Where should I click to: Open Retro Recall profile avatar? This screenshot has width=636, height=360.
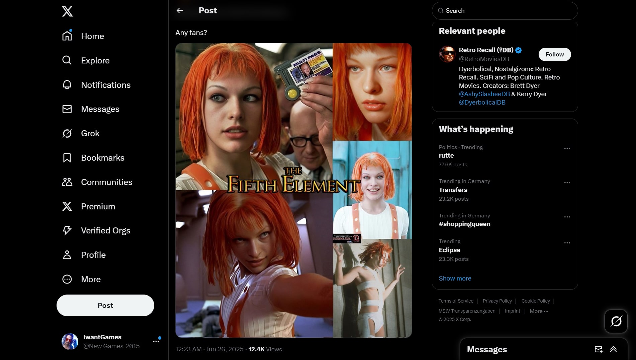(x=447, y=54)
